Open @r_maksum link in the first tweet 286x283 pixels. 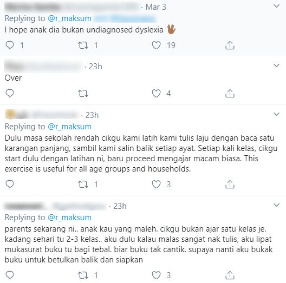tap(69, 18)
